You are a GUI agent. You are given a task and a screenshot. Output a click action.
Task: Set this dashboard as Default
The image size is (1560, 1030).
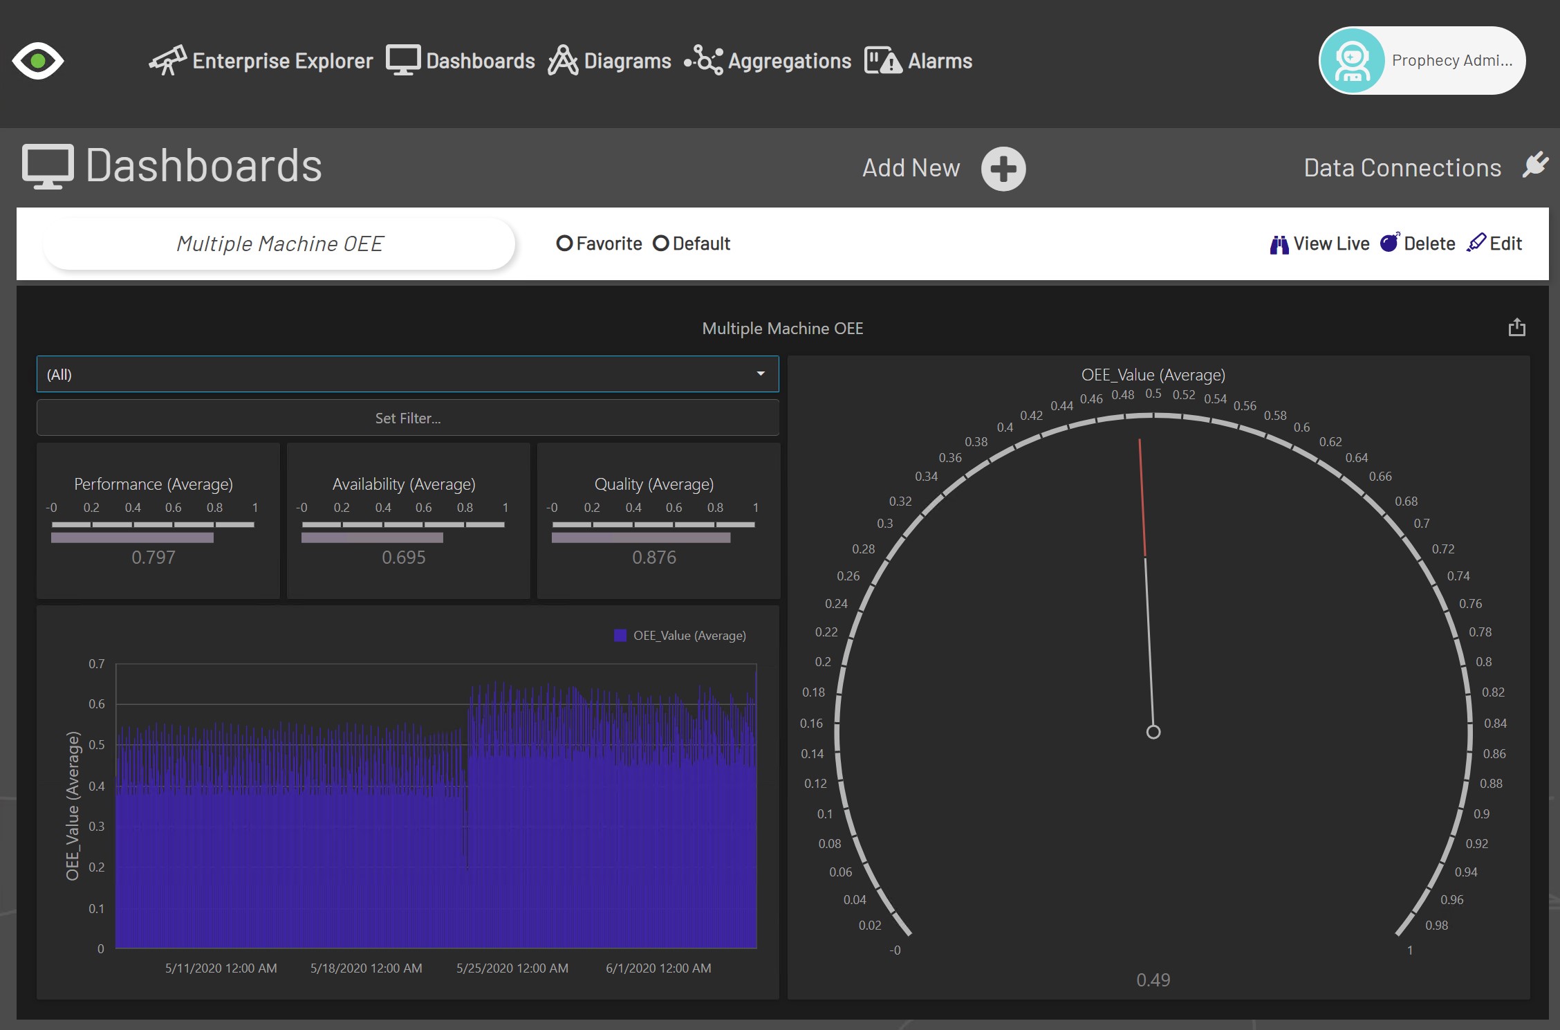pos(661,243)
